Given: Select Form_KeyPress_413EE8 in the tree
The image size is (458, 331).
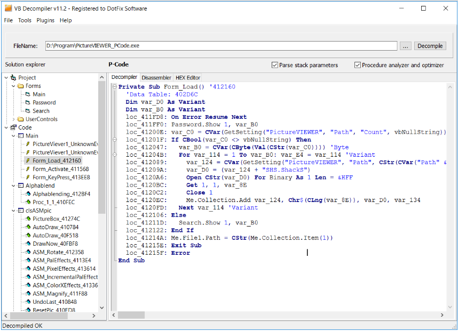Looking at the screenshot, I should 61,177.
